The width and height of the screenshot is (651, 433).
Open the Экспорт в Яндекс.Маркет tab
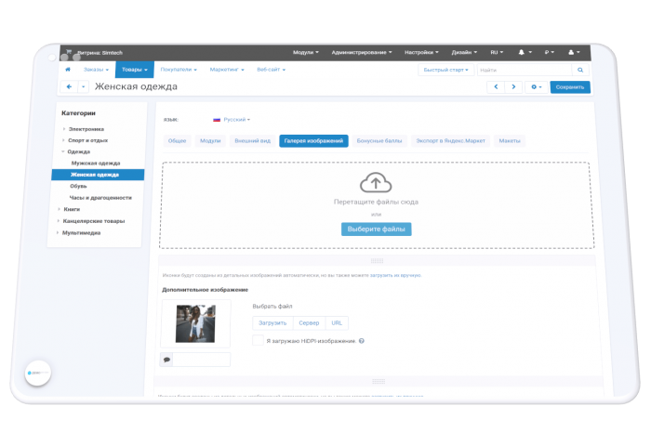(450, 141)
